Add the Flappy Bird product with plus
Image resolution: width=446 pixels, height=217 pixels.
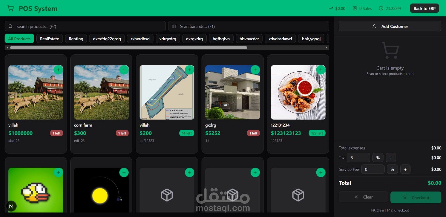(58, 172)
